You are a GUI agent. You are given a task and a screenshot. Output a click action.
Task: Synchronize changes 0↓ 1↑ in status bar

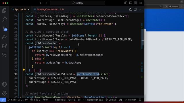tap(23, 100)
